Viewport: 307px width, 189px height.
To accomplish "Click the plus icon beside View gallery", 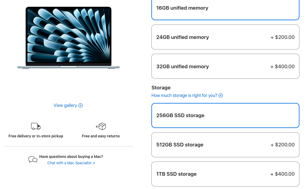I will coord(81,105).
